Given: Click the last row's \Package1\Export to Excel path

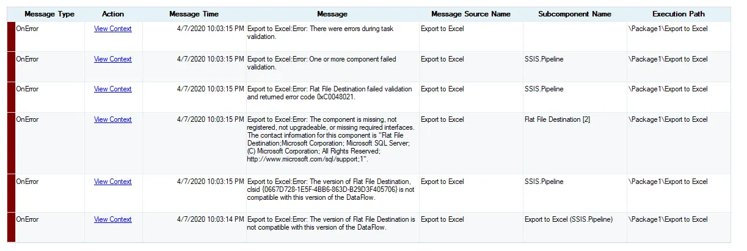Looking at the screenshot, I should [668, 219].
